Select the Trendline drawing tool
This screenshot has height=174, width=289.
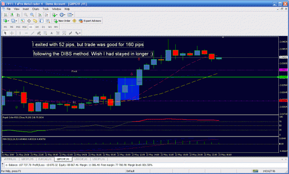coord(32,33)
